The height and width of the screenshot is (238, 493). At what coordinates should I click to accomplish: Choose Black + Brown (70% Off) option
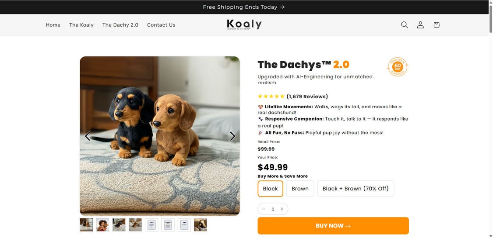click(x=356, y=189)
